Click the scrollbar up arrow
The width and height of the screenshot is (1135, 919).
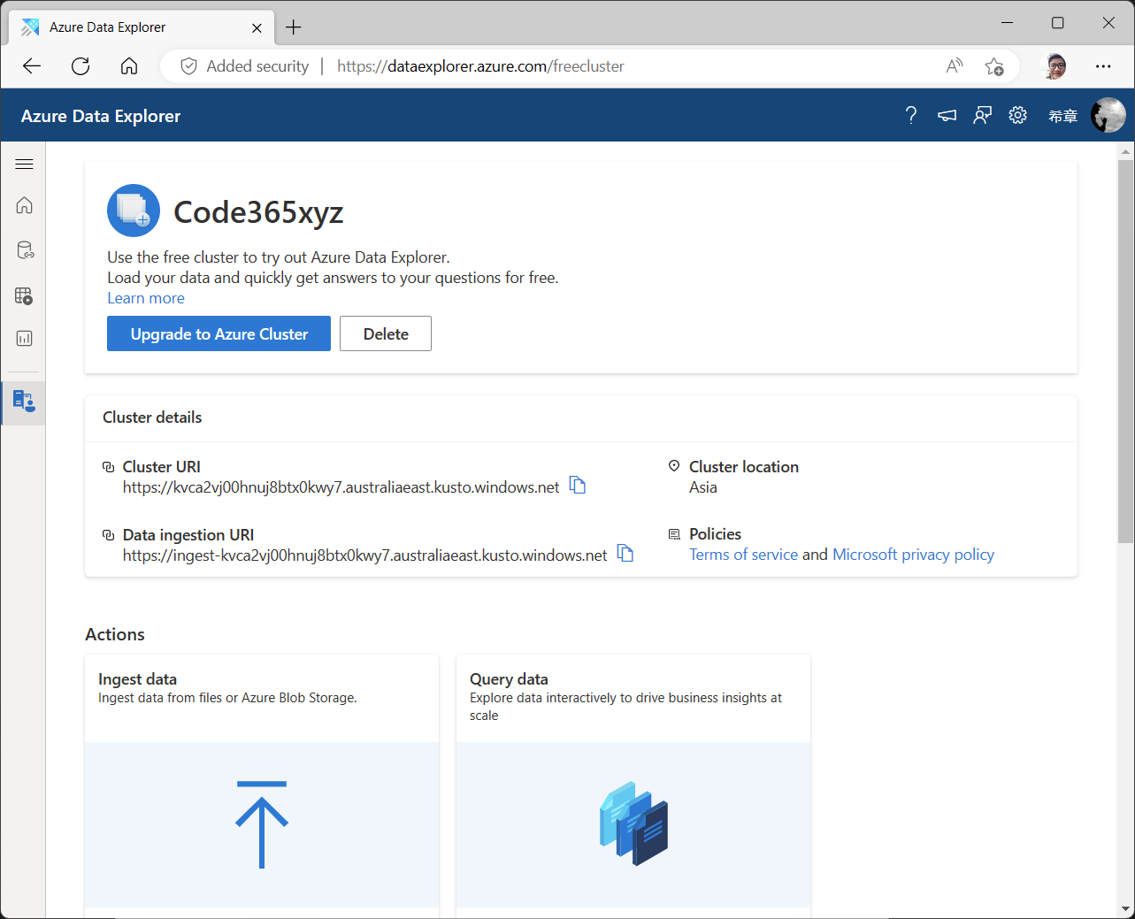pos(1126,151)
